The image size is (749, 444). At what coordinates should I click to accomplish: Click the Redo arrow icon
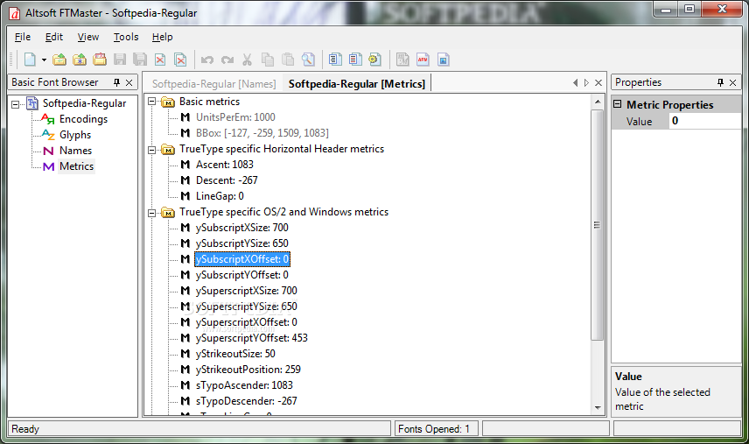(227, 60)
